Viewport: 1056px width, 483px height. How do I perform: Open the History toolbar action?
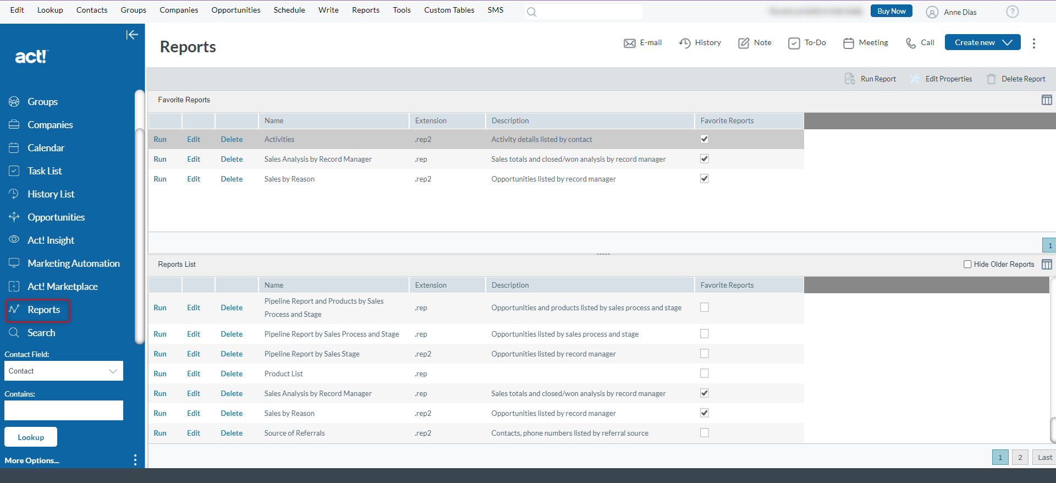coord(700,43)
